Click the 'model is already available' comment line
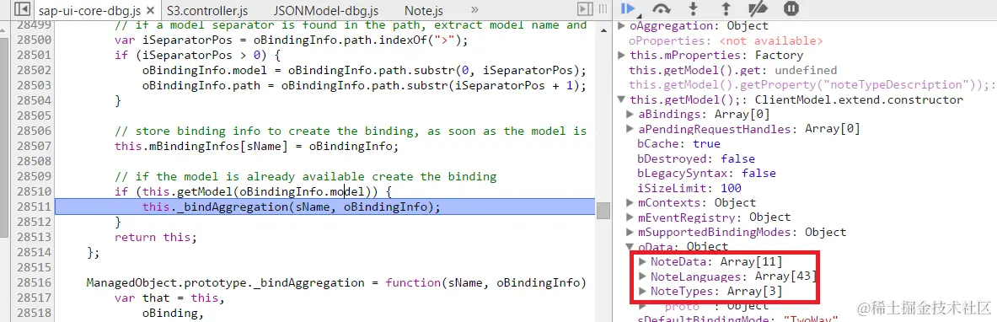The image size is (997, 322). (305, 176)
